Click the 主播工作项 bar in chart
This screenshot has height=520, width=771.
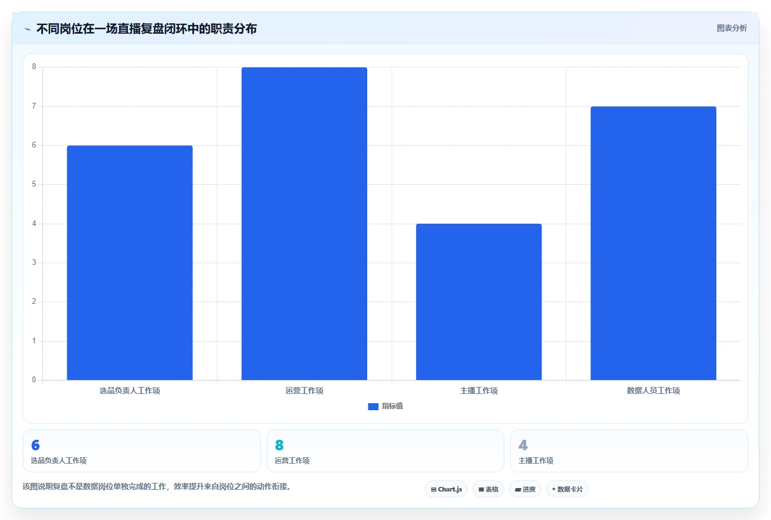click(x=479, y=302)
